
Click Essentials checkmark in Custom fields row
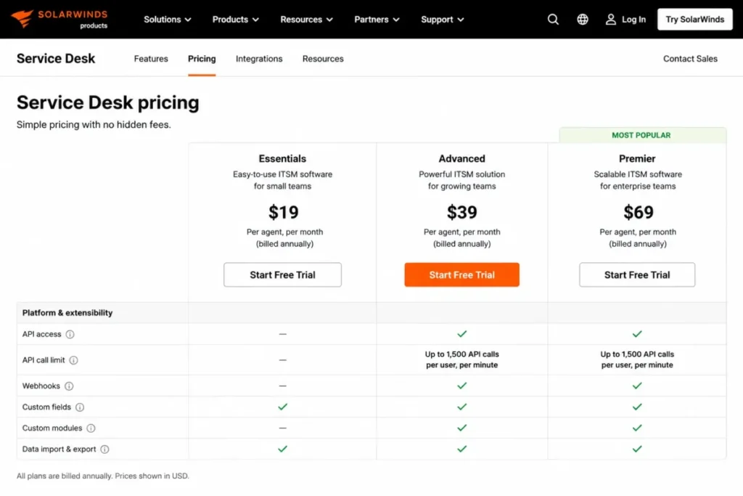283,407
